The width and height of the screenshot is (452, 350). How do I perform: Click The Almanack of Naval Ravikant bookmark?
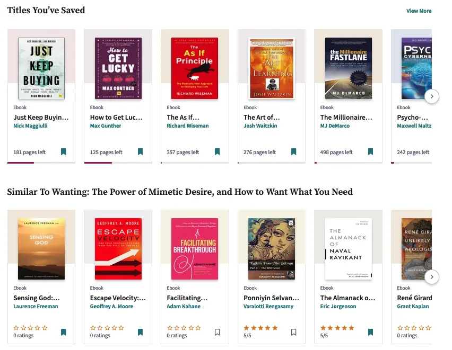click(x=370, y=333)
